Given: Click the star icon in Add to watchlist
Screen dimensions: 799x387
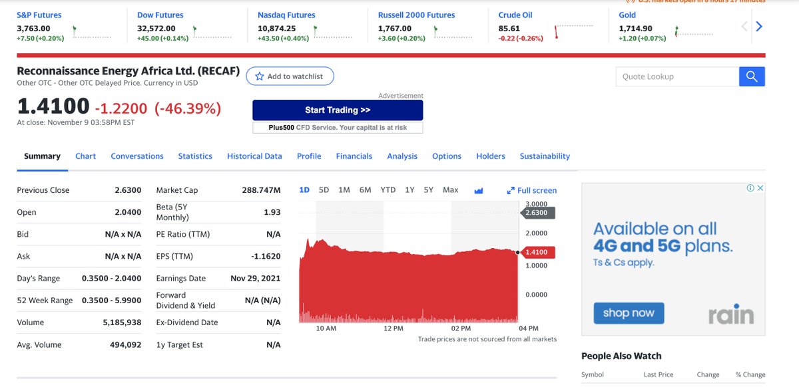Looking at the screenshot, I should (260, 76).
